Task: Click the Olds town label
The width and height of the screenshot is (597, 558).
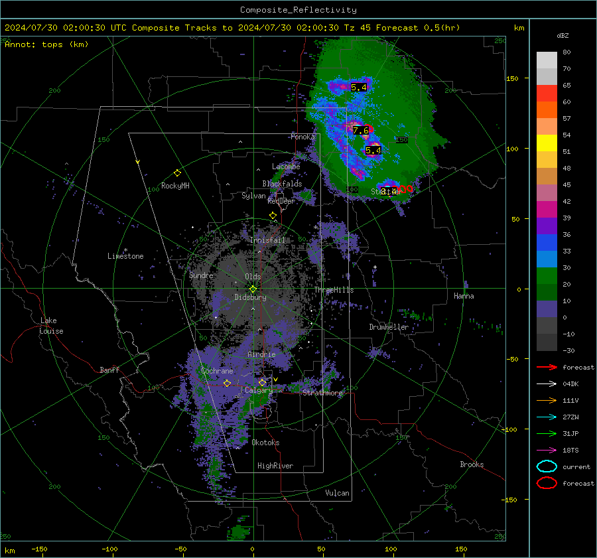Action: tap(253, 277)
